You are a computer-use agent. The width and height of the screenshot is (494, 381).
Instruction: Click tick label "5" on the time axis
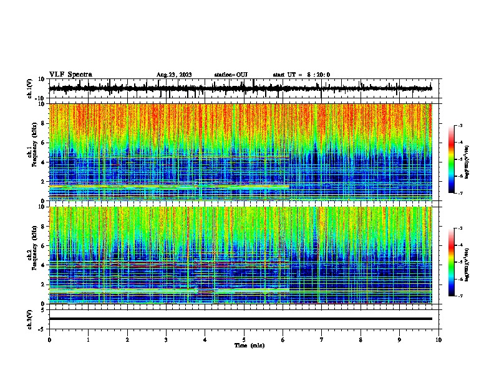click(244, 340)
